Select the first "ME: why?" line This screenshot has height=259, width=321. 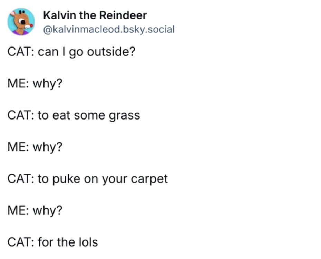(x=35, y=84)
